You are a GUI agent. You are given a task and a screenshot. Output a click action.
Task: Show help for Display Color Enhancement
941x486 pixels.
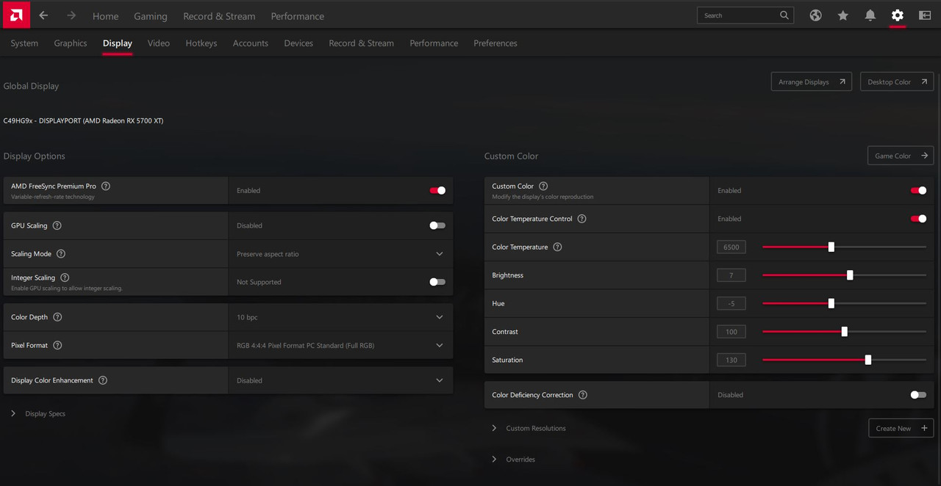(103, 380)
